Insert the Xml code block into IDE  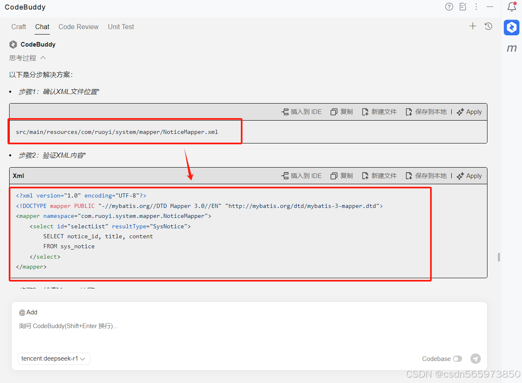click(x=302, y=176)
